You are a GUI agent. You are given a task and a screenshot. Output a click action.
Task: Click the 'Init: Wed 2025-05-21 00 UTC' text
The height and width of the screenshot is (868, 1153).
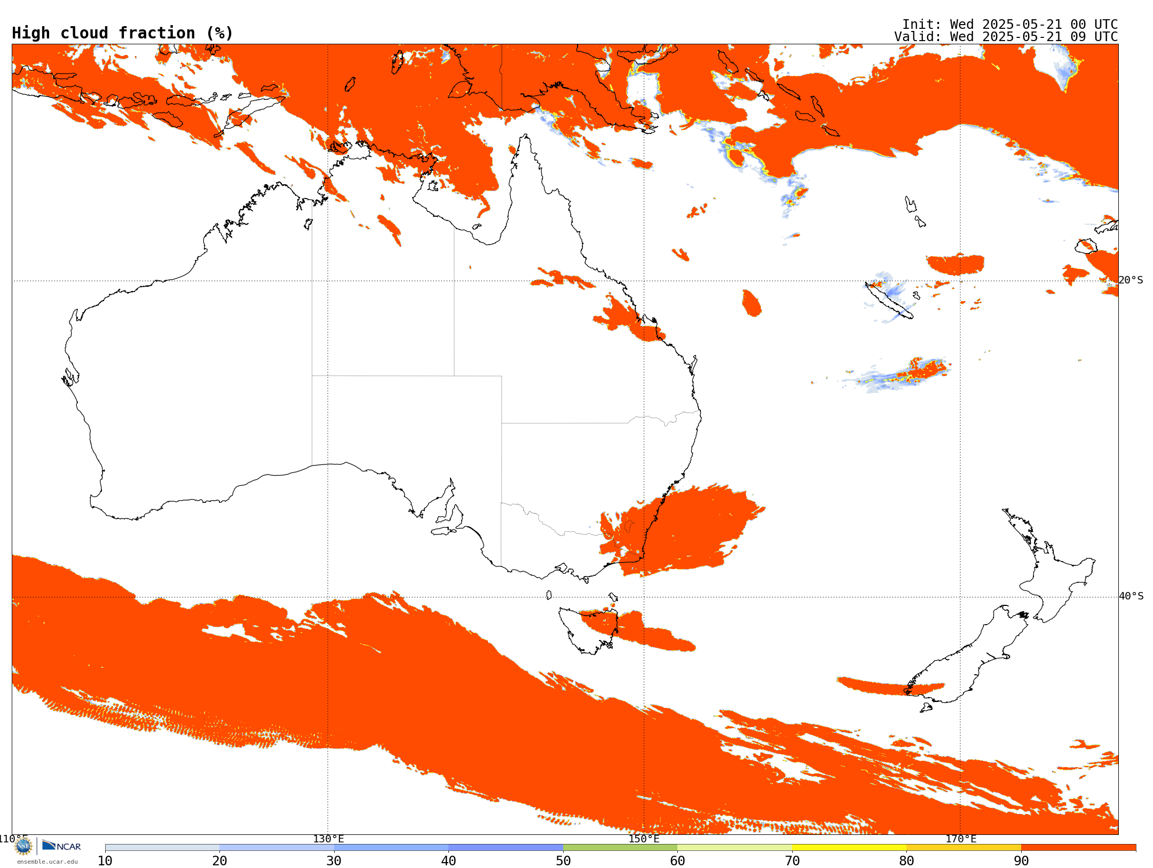(1010, 24)
